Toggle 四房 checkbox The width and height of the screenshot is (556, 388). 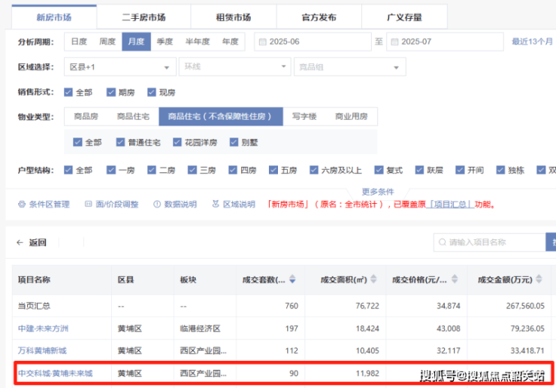point(233,170)
